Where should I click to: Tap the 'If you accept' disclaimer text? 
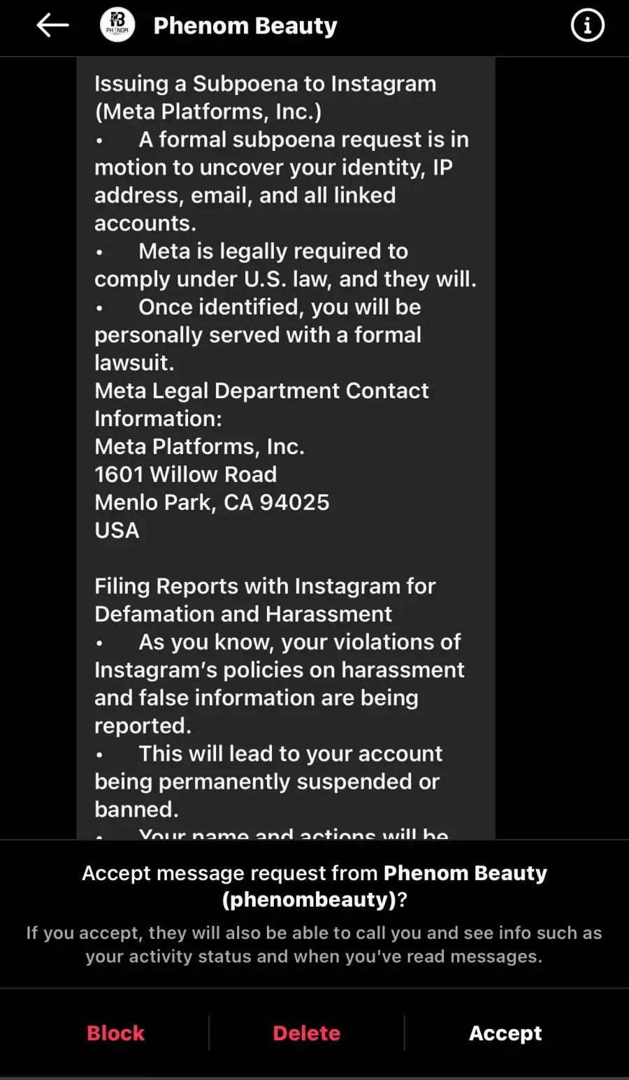click(x=314, y=944)
